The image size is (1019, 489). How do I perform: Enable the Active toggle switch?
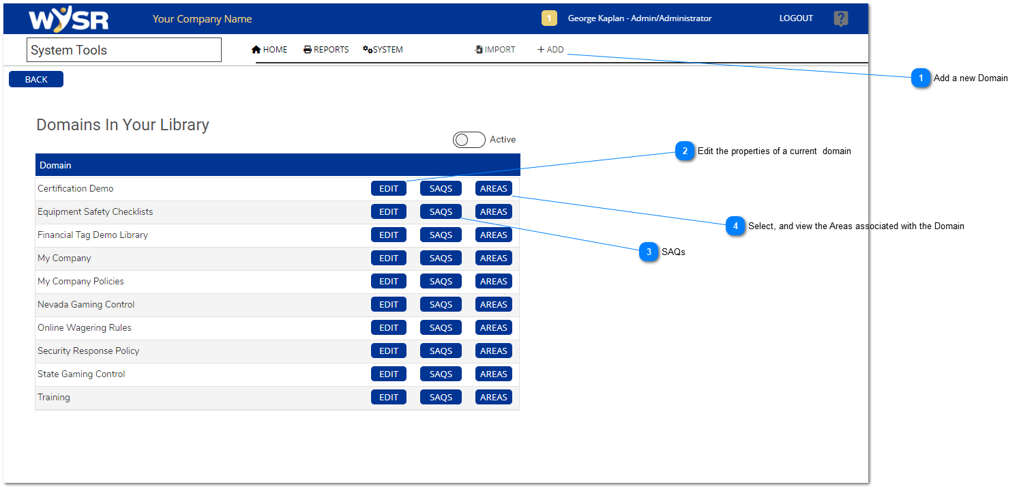(x=469, y=139)
